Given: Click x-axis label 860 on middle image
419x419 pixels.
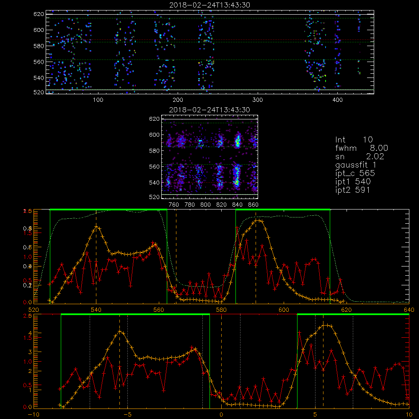Looking at the screenshot, I should tap(253, 205).
